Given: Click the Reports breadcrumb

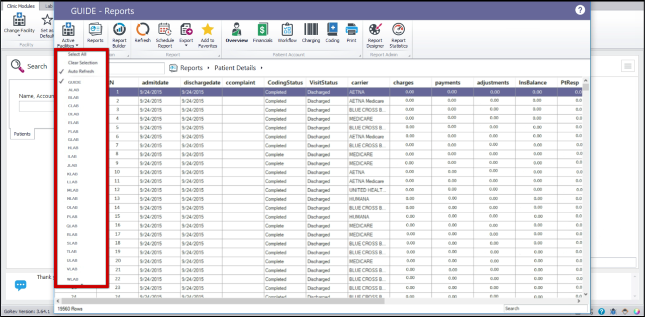Looking at the screenshot, I should click(192, 68).
